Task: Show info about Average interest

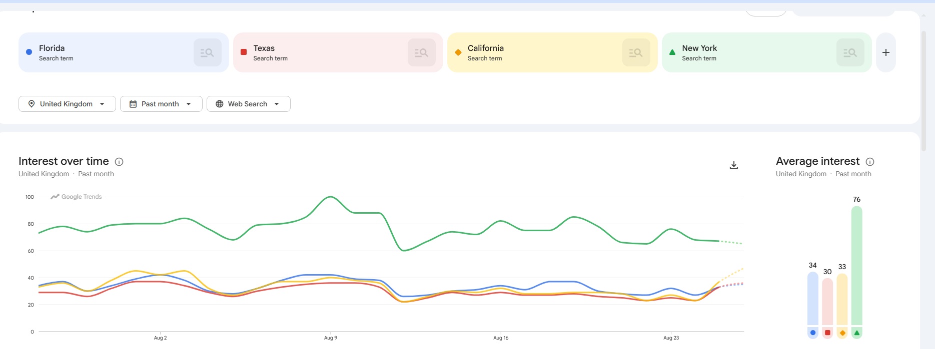Action: pyautogui.click(x=870, y=162)
